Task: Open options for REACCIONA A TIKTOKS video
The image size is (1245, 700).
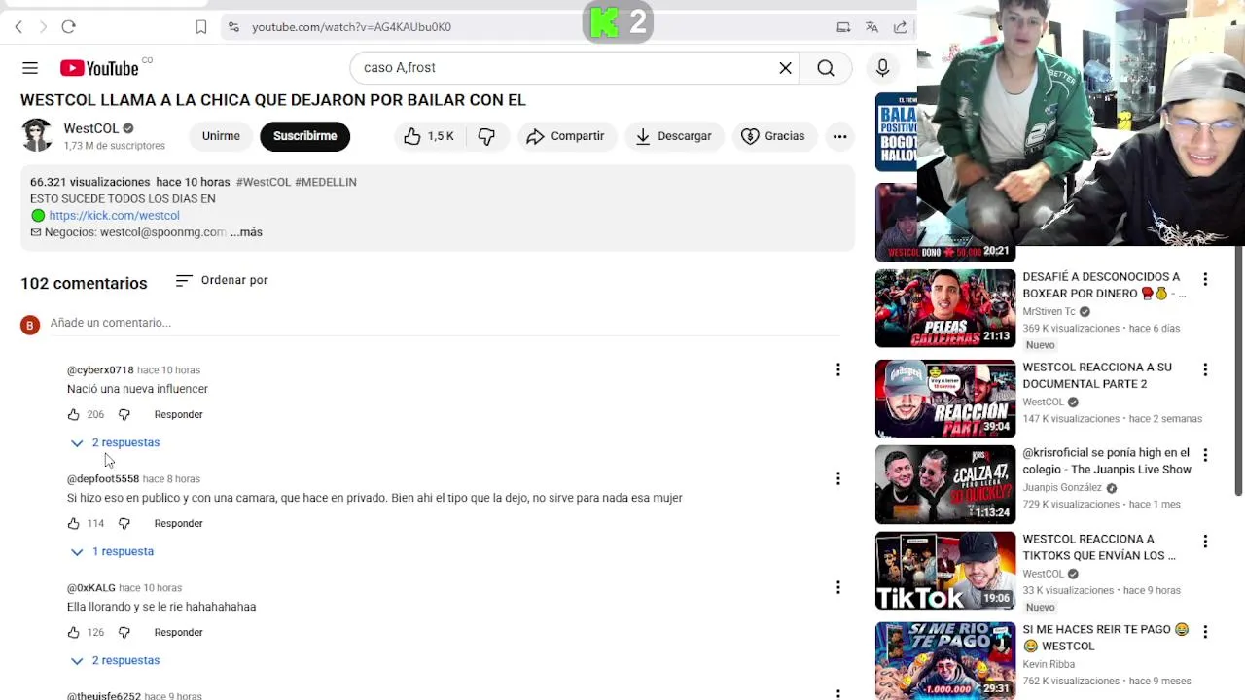Action: pyautogui.click(x=1205, y=542)
